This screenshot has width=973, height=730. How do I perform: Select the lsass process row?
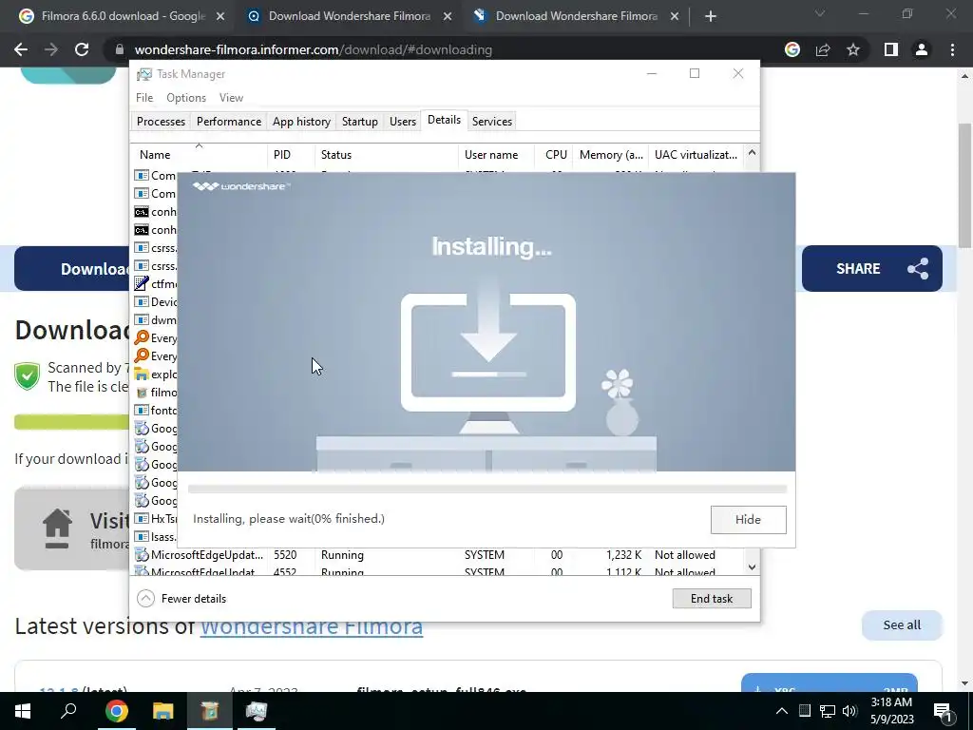coord(155,536)
